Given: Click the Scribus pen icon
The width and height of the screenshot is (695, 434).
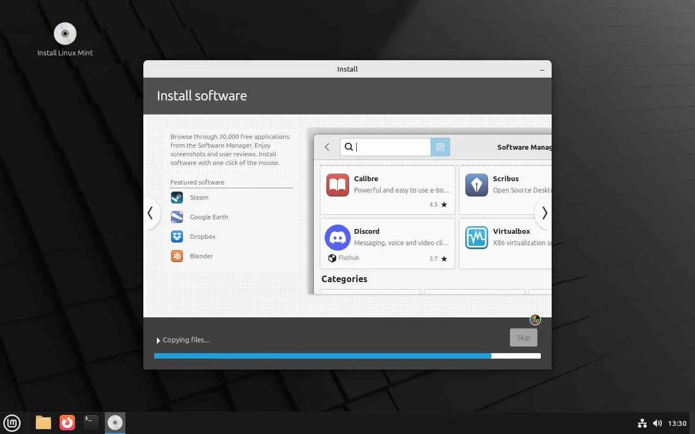Looking at the screenshot, I should (x=477, y=185).
